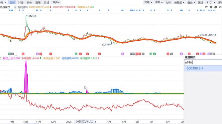Click the 2025/02/11/二 date cursor label
This screenshot has height=124, width=222.
click(x=84, y=121)
